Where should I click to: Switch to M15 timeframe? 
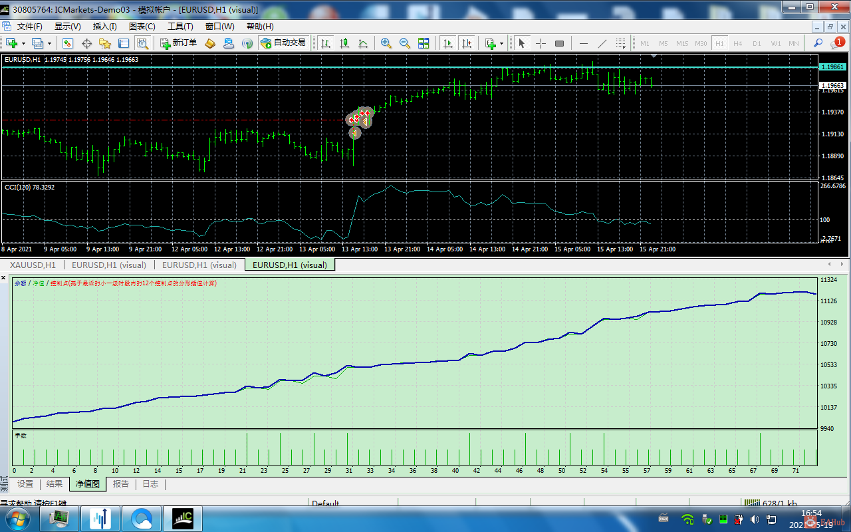(682, 43)
